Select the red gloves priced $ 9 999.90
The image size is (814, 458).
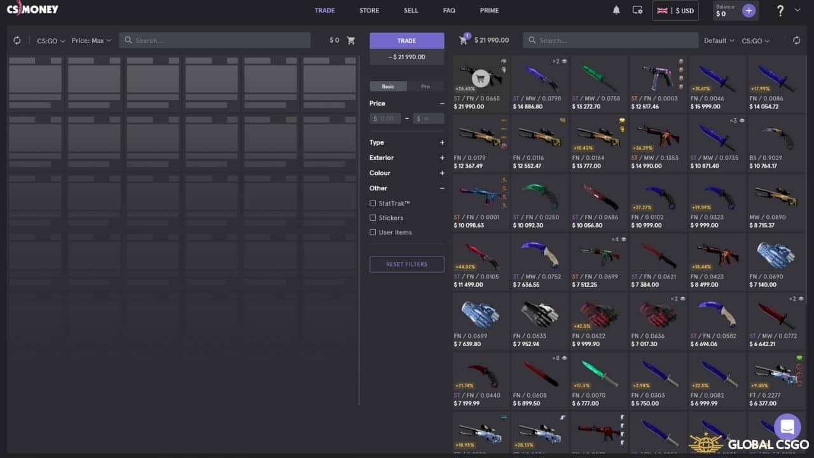pos(598,320)
